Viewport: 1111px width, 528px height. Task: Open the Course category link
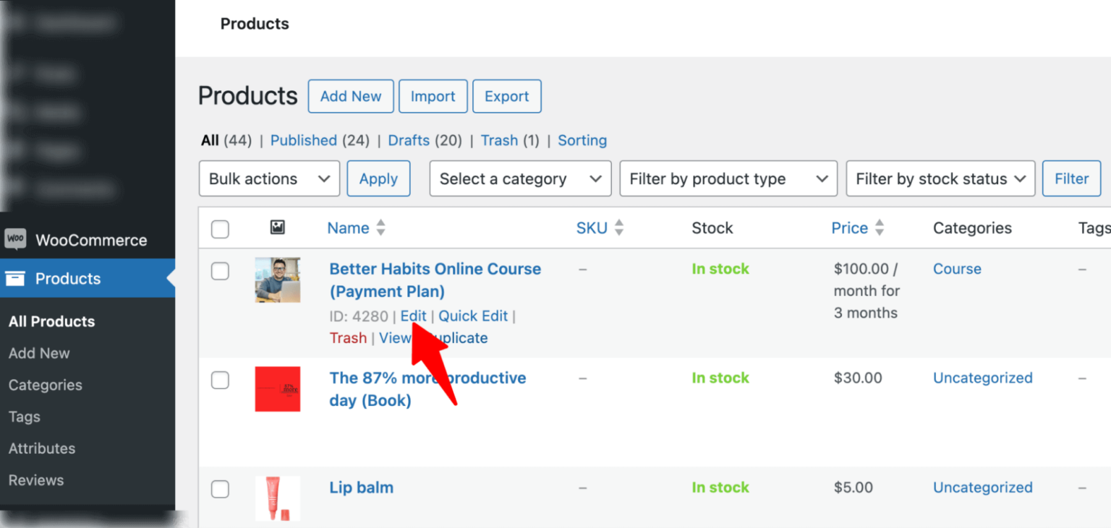coord(956,269)
